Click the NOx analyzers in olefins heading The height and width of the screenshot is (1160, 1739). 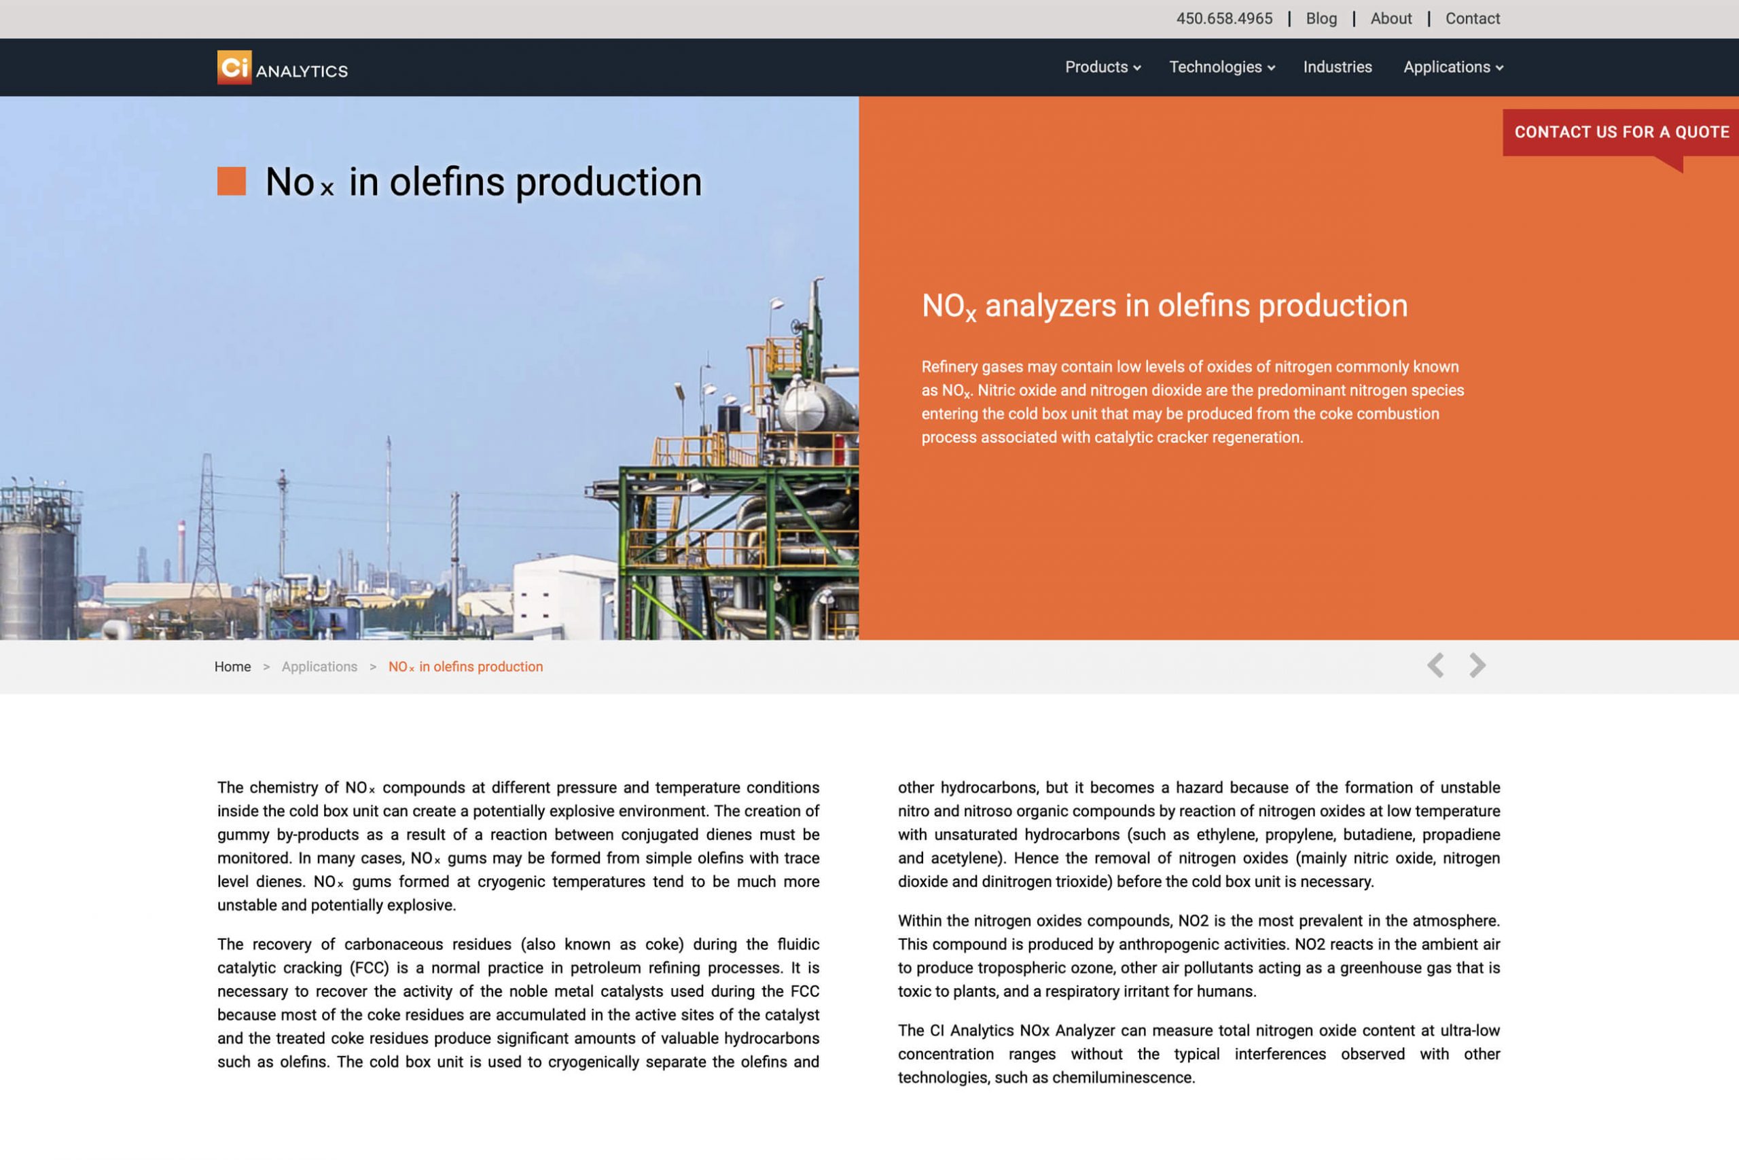pos(1164,306)
